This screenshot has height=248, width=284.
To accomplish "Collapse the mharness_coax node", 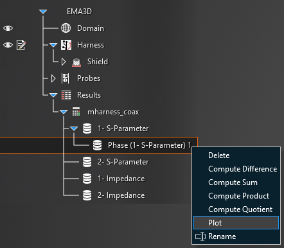I will 64,112.
